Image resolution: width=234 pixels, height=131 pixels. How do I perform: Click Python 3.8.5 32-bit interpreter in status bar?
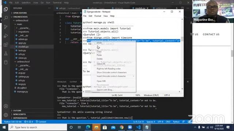[13, 122]
